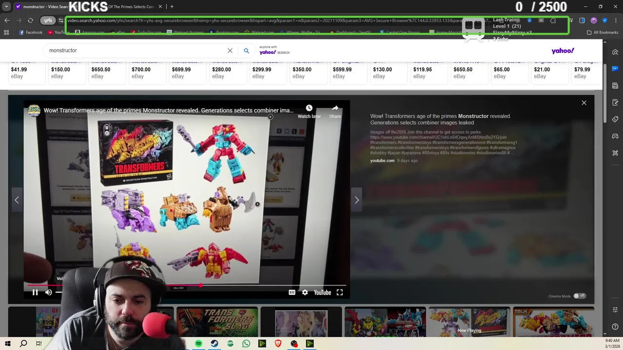Open the sidebar game controller icon
The height and width of the screenshot is (350, 623).
[615, 136]
